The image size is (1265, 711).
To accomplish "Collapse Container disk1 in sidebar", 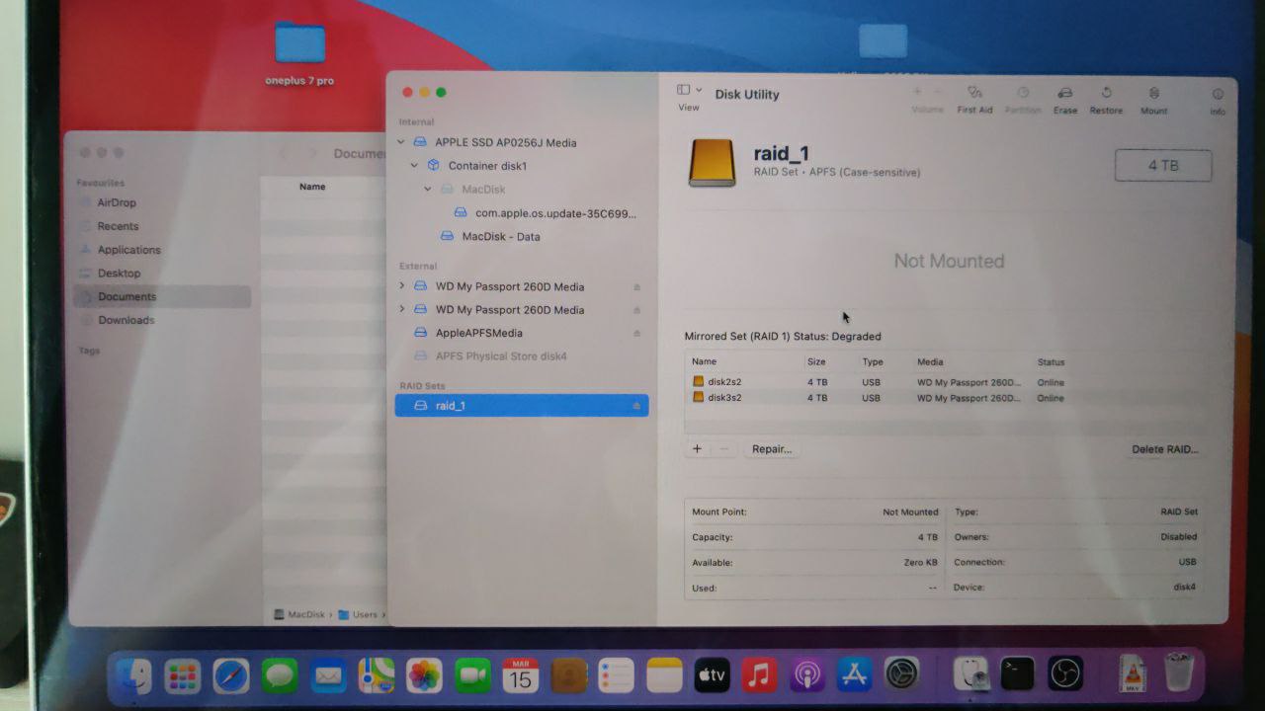I will point(414,166).
